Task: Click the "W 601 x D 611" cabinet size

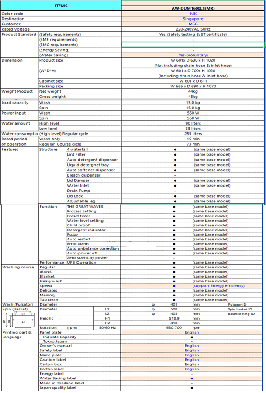Action: [193, 81]
